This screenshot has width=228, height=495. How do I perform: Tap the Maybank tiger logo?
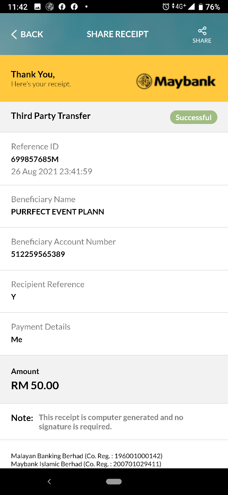(x=144, y=82)
